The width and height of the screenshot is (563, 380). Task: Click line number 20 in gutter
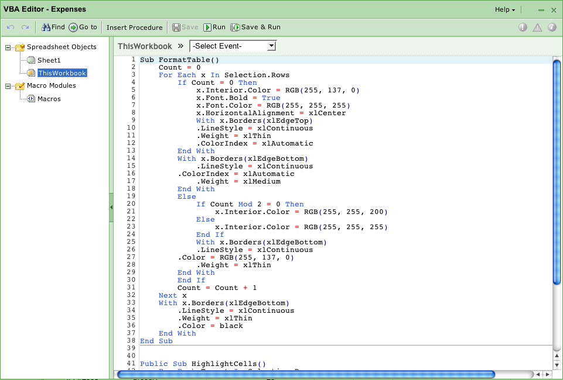(131, 204)
